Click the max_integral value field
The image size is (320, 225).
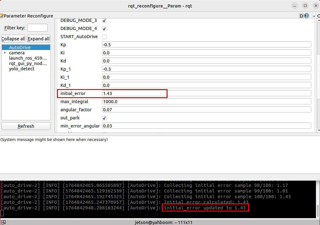pos(207,102)
